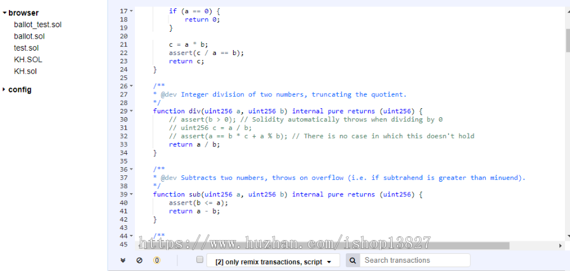Viewport: 570px width, 271px height.
Task: Fold code block at line 17
Action: tap(131, 11)
